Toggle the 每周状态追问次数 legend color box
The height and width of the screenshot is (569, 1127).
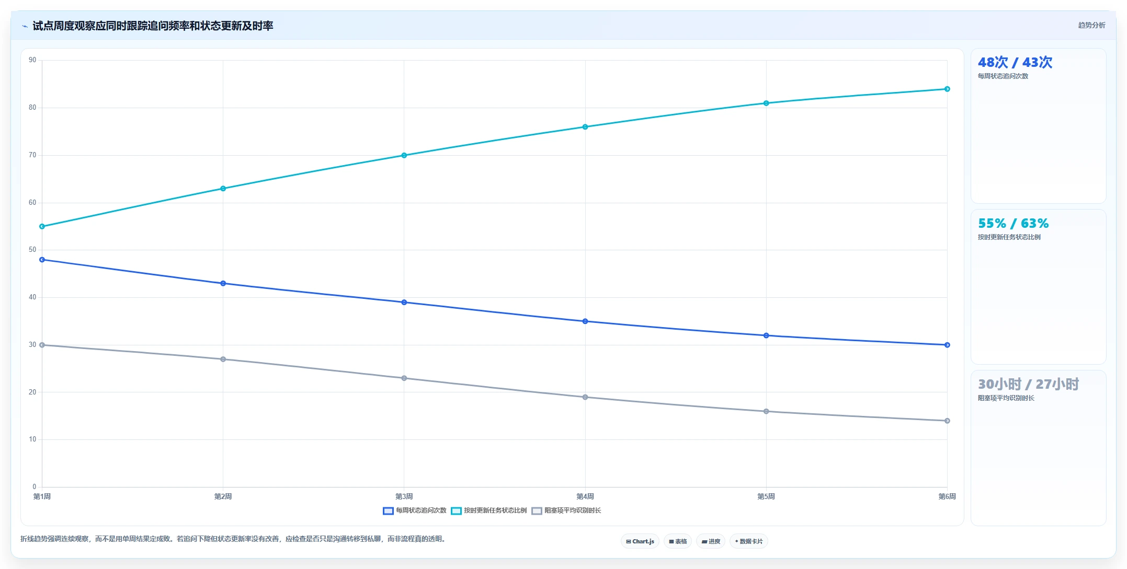tap(388, 510)
